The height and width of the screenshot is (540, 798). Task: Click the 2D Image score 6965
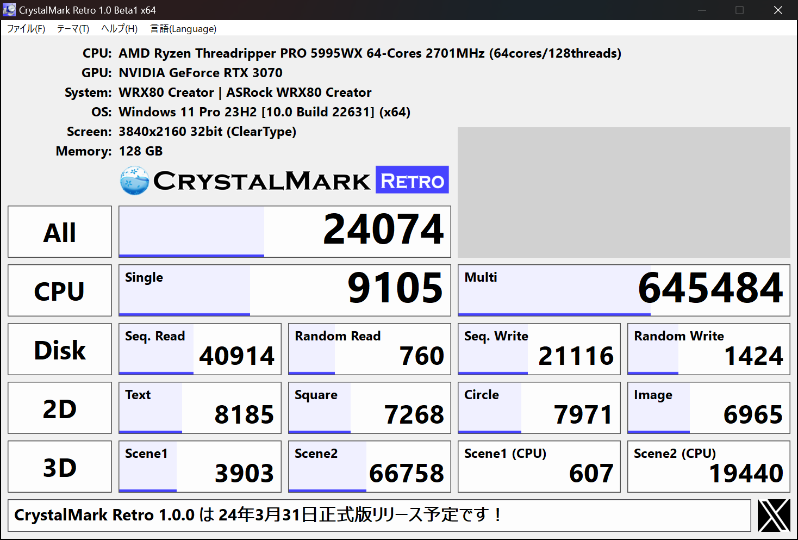709,408
